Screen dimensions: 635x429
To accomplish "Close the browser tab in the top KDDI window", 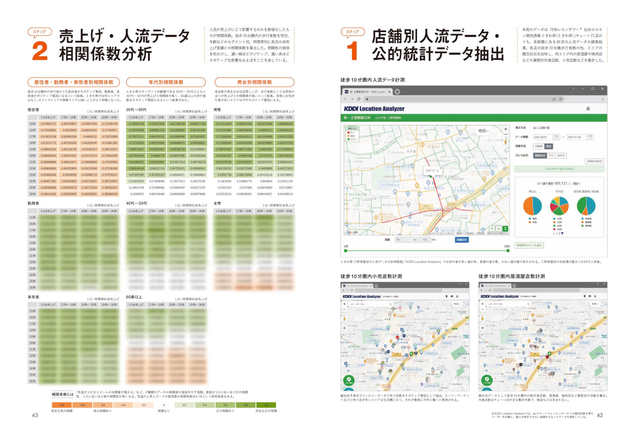I will click(389, 92).
